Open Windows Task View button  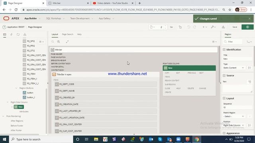[86, 139]
